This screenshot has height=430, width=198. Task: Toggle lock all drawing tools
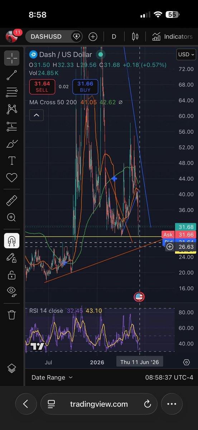click(x=12, y=275)
